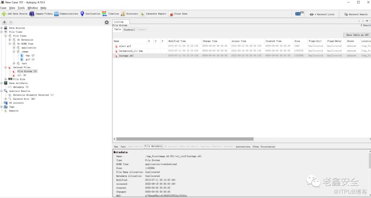Click the Add Data Source plus icon
The width and height of the screenshot is (371, 198).
4,14
